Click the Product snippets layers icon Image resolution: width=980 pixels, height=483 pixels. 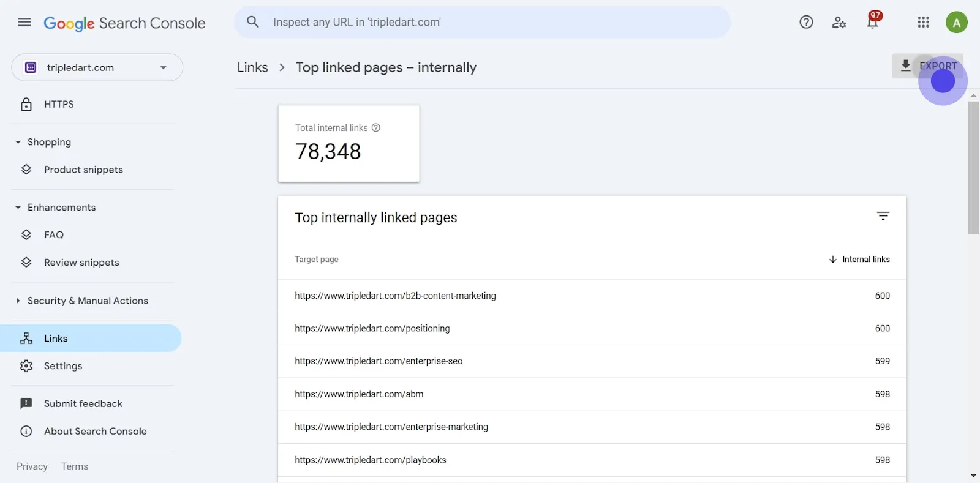pyautogui.click(x=26, y=170)
